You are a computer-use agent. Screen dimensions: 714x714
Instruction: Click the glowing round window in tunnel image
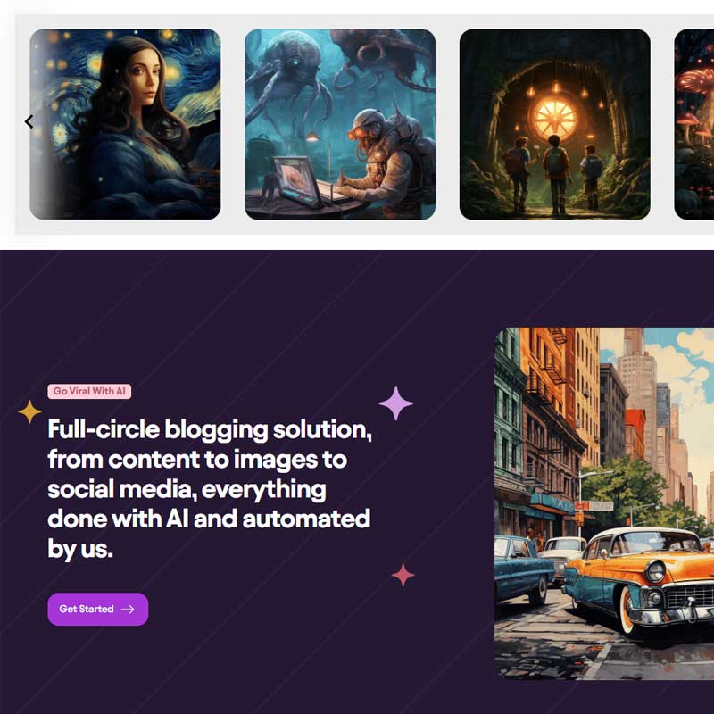[x=554, y=118]
